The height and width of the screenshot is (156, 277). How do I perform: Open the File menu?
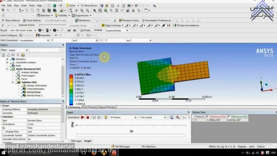pos(3,6)
